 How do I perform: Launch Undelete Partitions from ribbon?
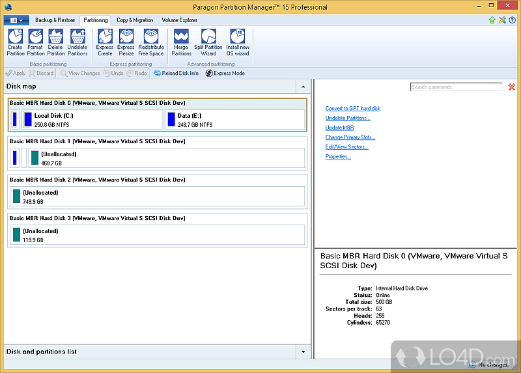(77, 42)
